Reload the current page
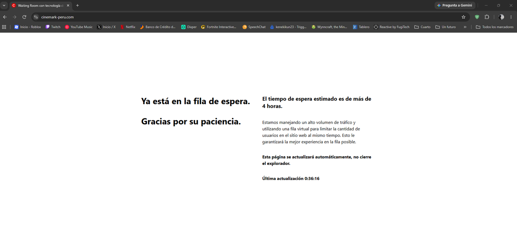 24,17
